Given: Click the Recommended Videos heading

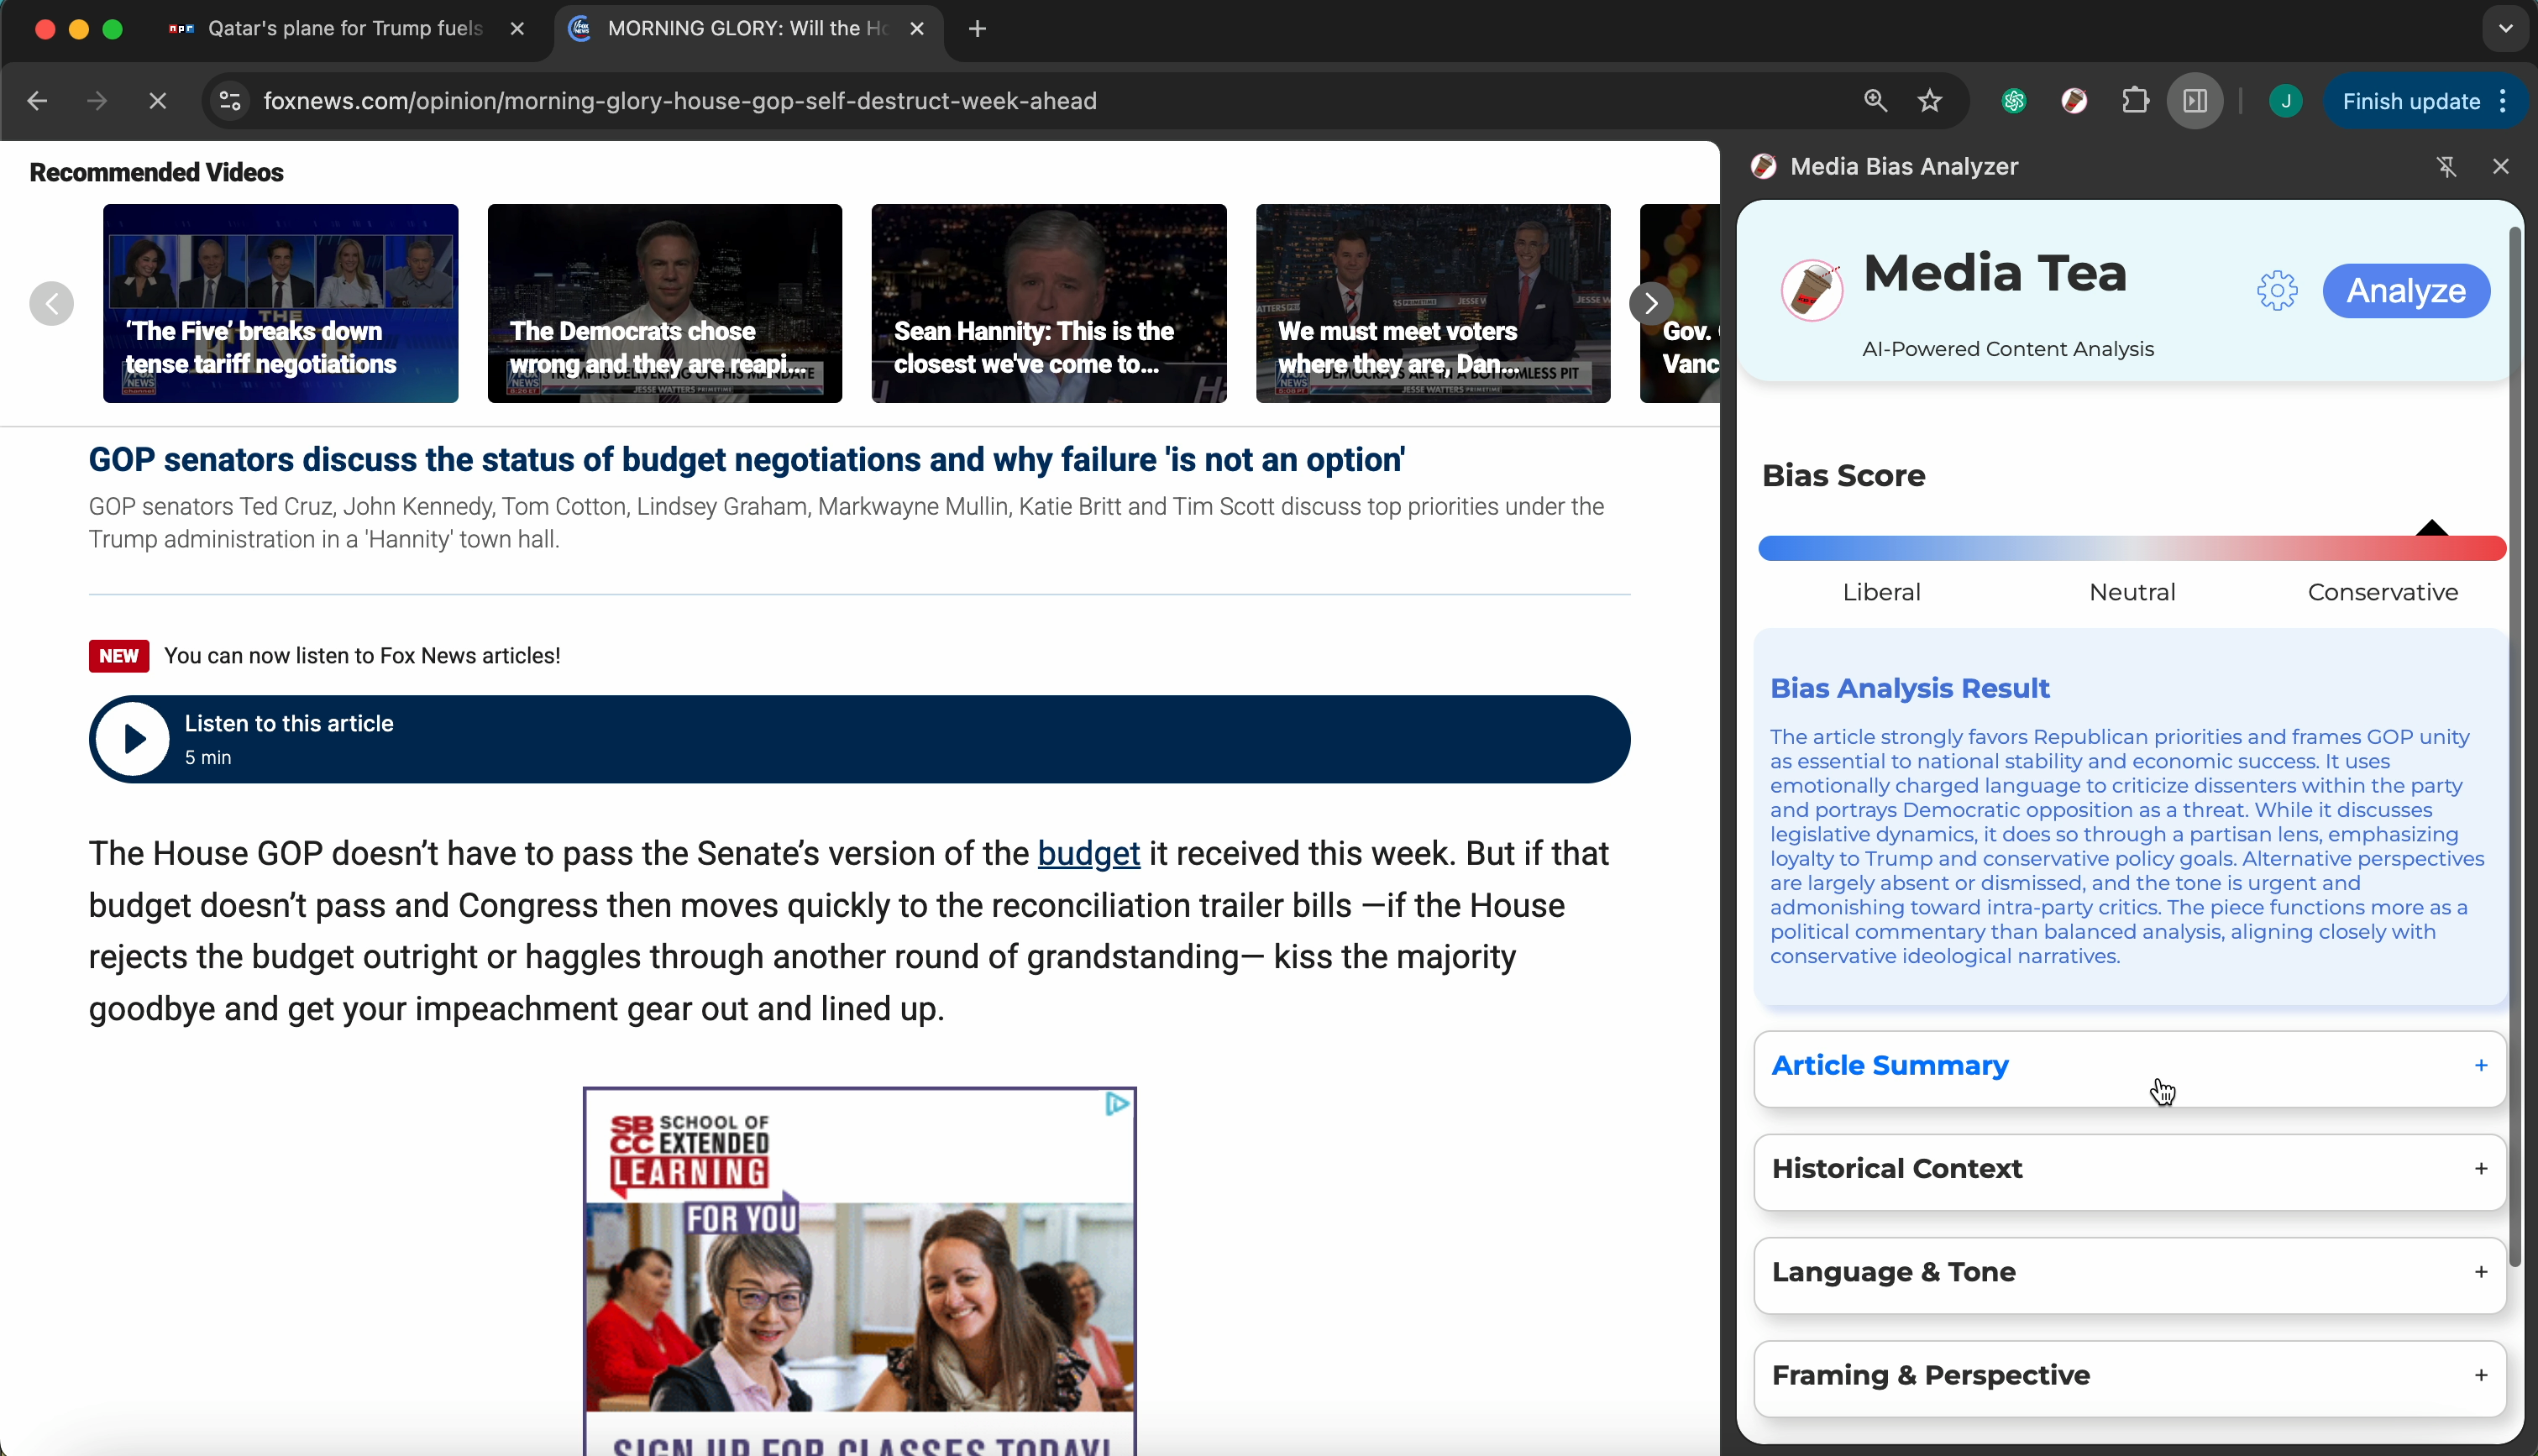Looking at the screenshot, I should point(157,173).
